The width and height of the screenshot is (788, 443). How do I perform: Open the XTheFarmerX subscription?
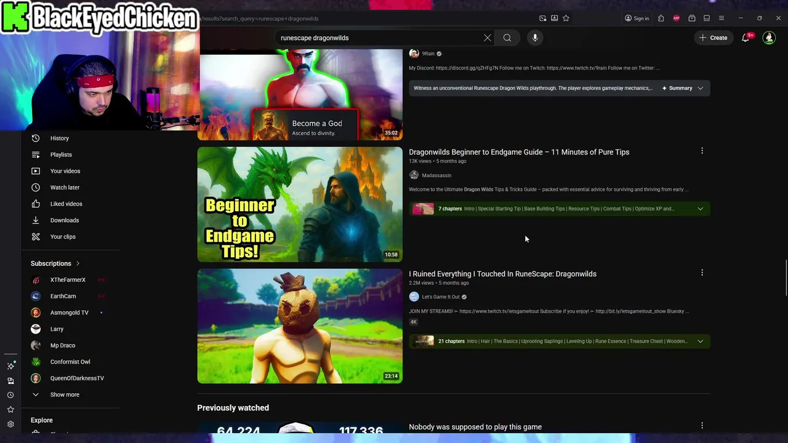(x=70, y=280)
